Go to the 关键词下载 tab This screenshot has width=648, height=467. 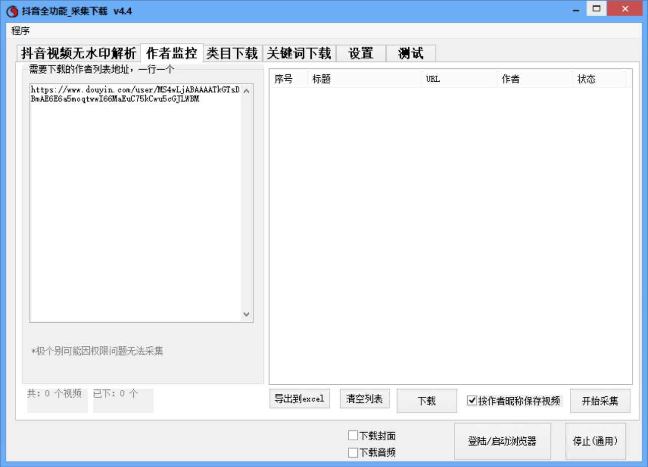tap(299, 54)
